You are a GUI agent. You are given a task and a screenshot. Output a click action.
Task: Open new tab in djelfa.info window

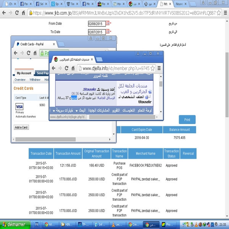pyautogui.click(x=99, y=59)
